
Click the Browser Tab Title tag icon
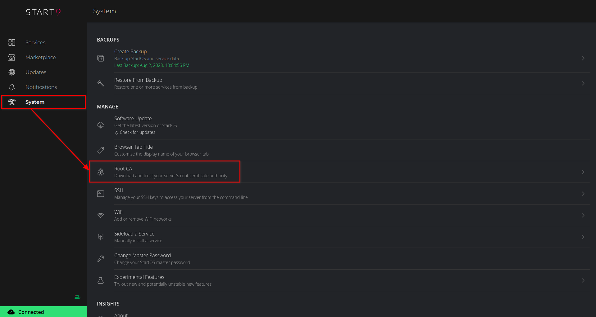coord(101,150)
